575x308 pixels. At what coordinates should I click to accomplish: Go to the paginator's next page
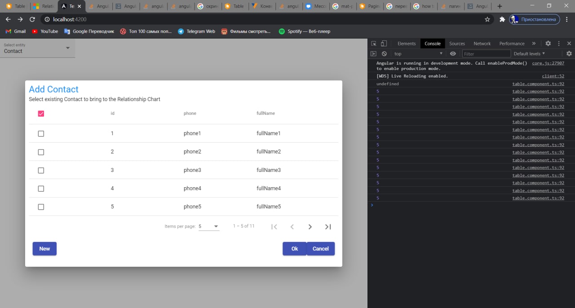click(310, 227)
